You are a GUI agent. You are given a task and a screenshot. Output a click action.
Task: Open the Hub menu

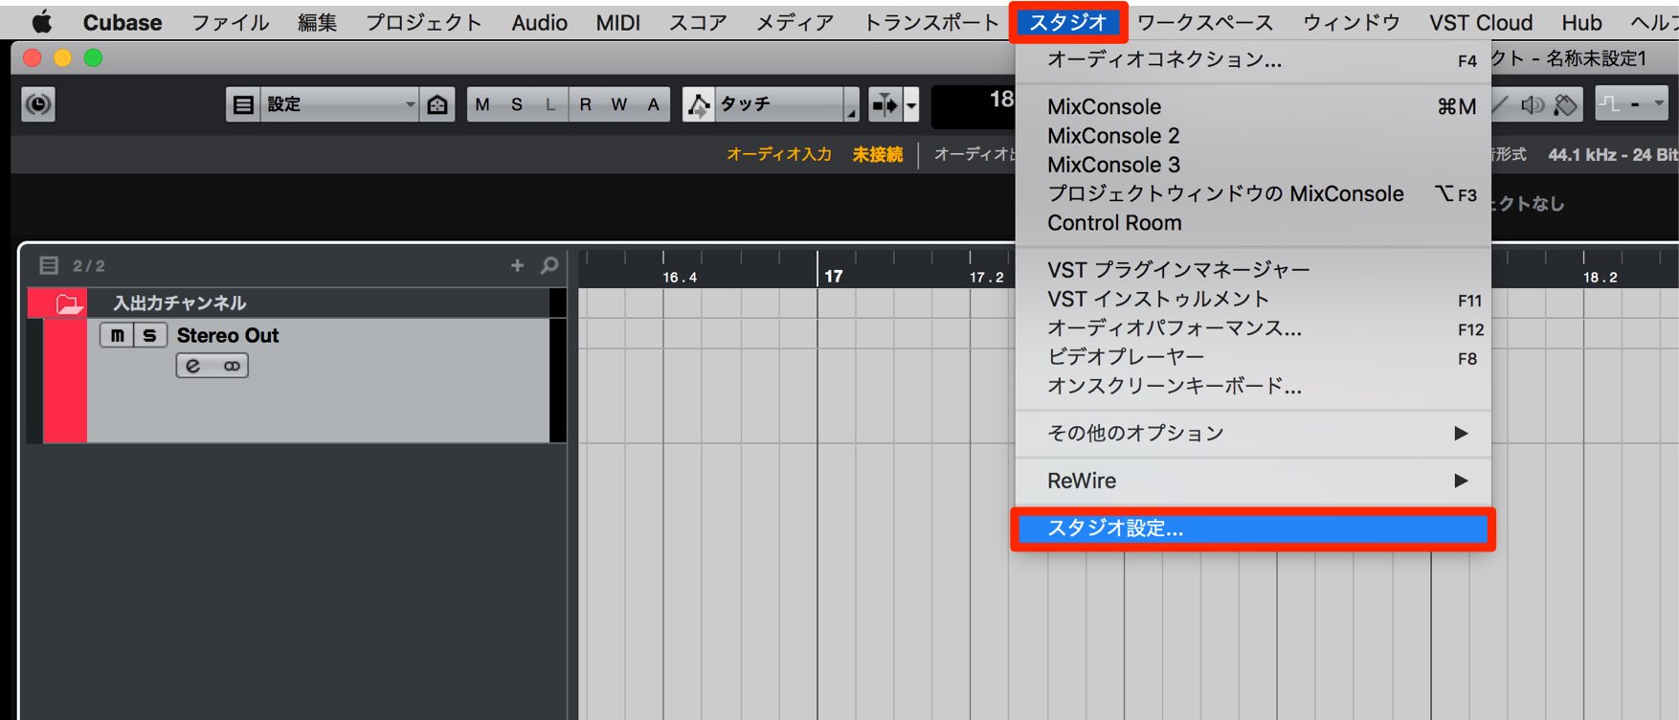pyautogui.click(x=1581, y=22)
